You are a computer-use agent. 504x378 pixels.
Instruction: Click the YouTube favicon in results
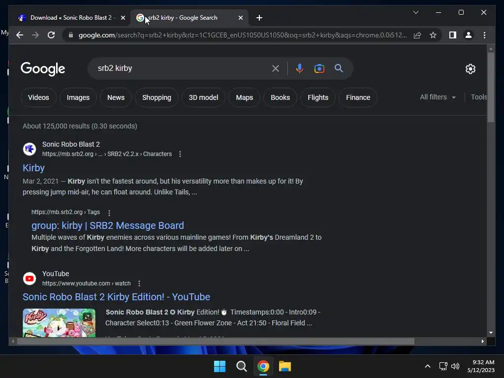click(x=30, y=279)
